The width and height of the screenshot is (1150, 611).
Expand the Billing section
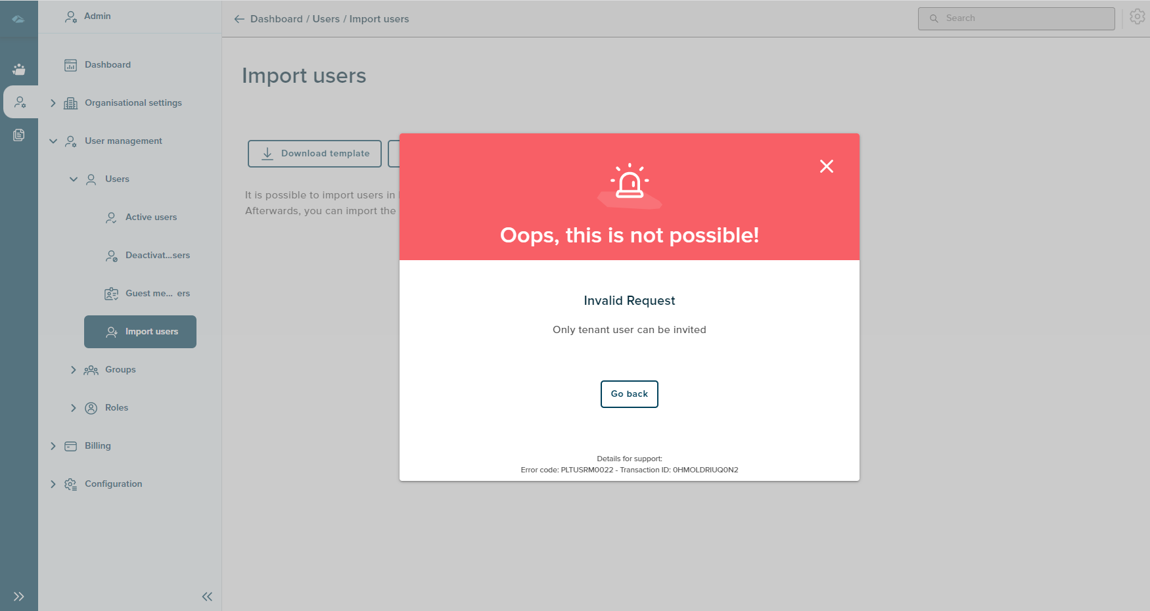[x=53, y=446]
